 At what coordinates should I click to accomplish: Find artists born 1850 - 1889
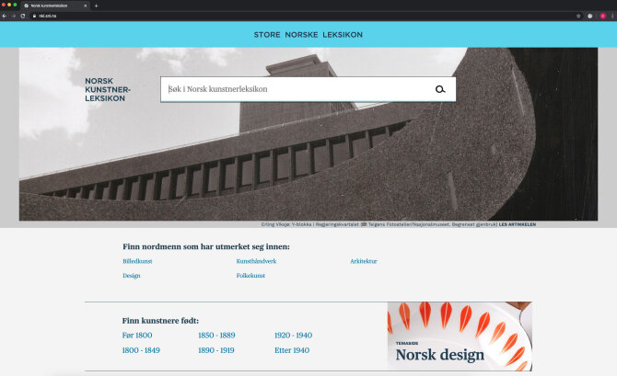tap(216, 336)
